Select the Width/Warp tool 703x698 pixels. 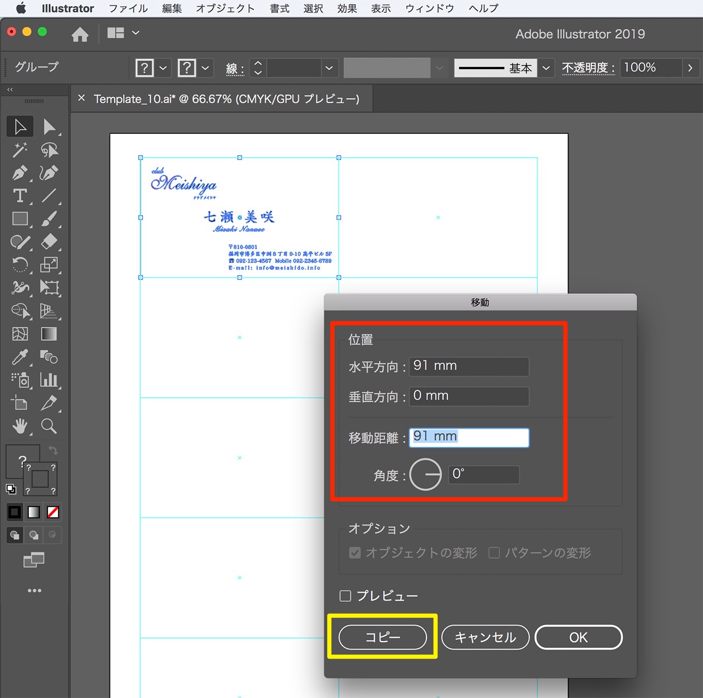[20, 287]
